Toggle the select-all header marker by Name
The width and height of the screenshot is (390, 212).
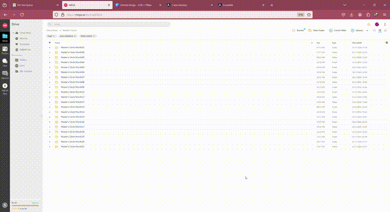coord(49,43)
